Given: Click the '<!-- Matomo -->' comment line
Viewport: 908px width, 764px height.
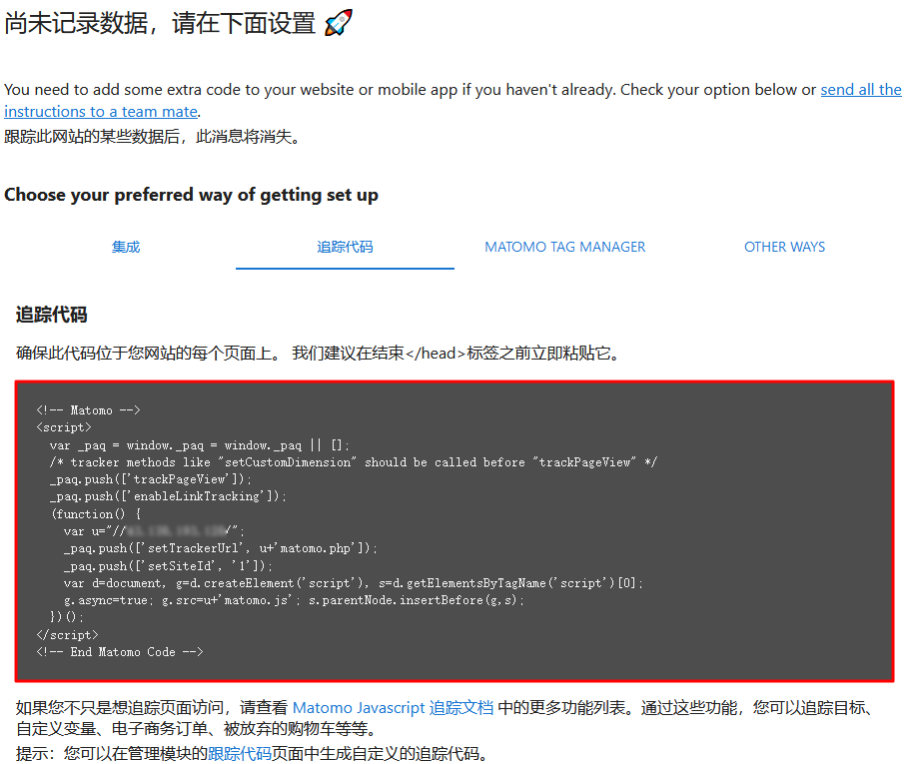Looking at the screenshot, I should click(88, 410).
